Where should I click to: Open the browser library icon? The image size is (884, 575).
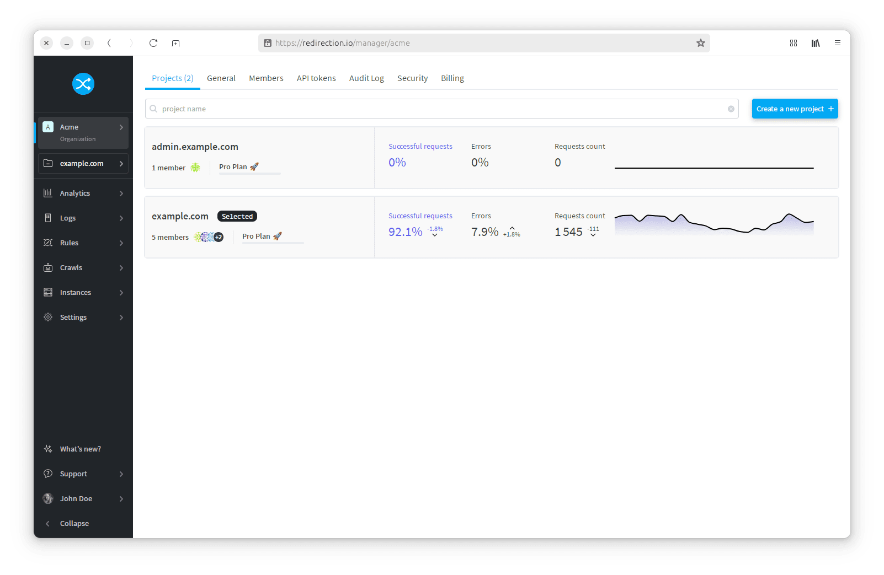tap(816, 43)
